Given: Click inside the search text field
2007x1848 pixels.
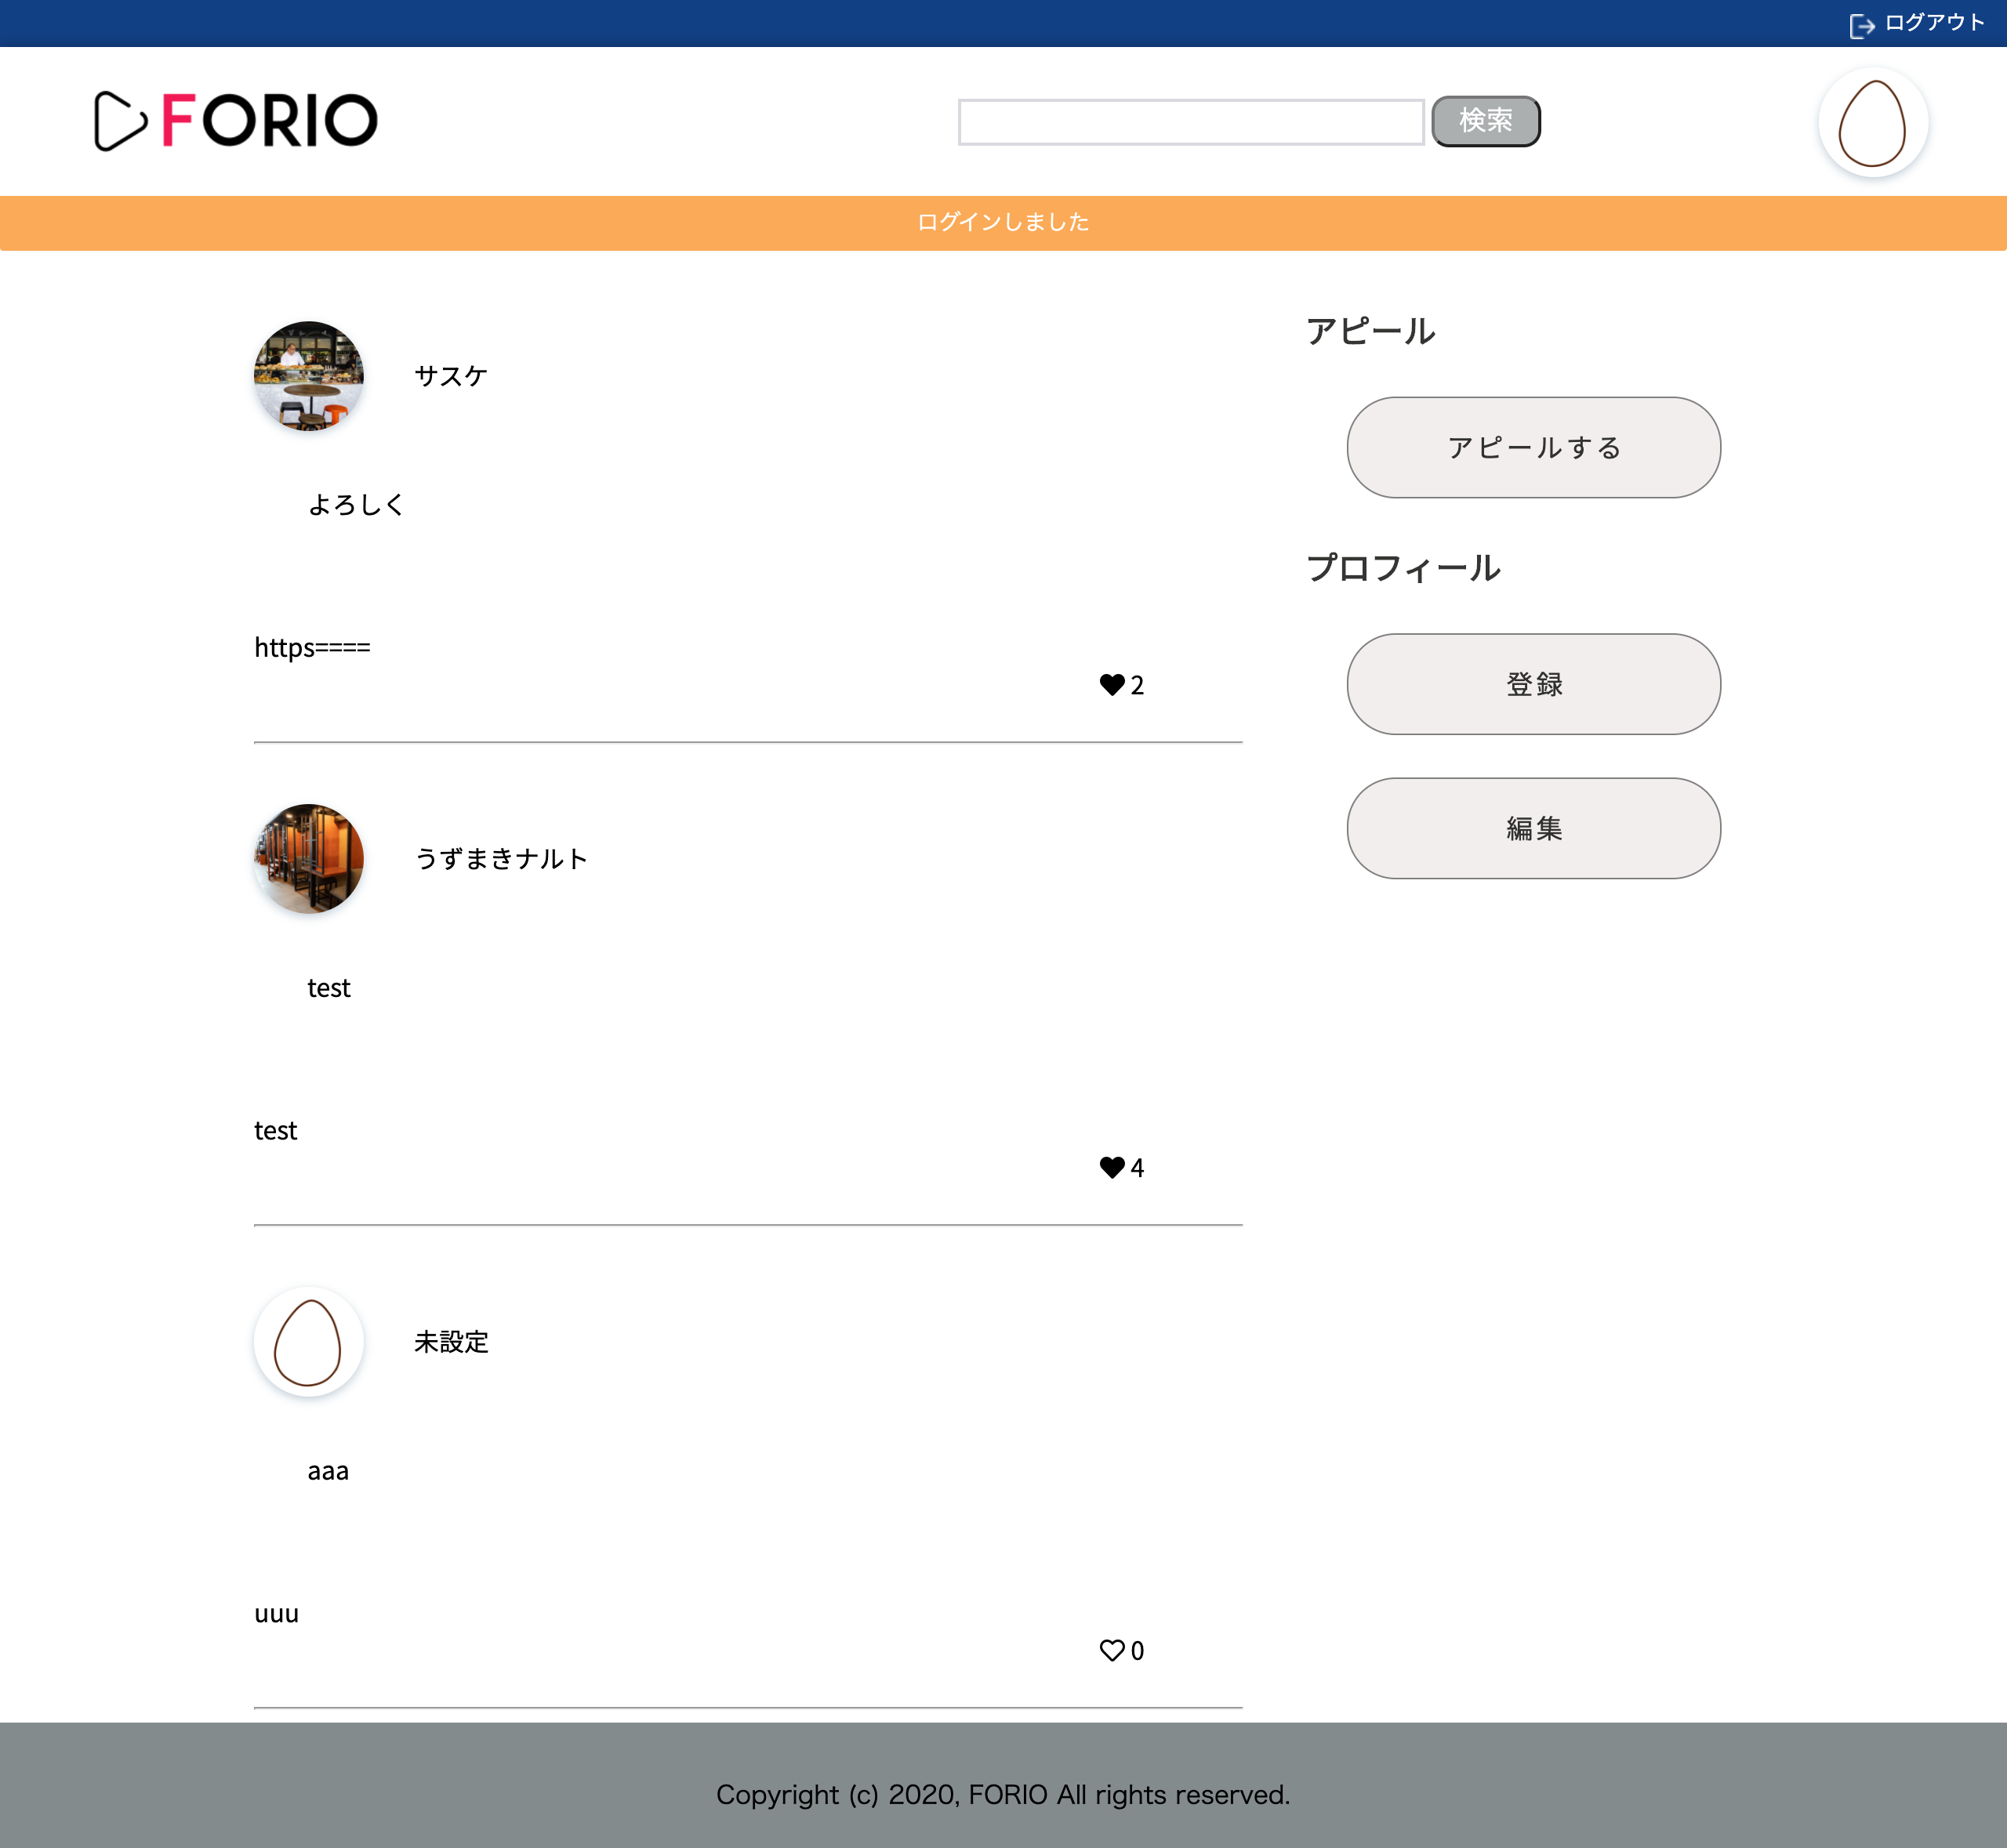Looking at the screenshot, I should tap(1191, 120).
